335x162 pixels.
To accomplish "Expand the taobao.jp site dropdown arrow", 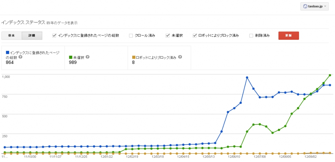I will pyautogui.click(x=325, y=6).
